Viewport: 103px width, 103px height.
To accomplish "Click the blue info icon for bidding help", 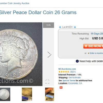I will pyautogui.click(x=77, y=61).
